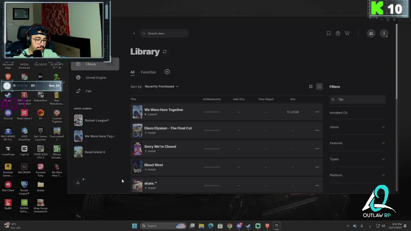Sort by the Time Played column header

click(x=266, y=99)
